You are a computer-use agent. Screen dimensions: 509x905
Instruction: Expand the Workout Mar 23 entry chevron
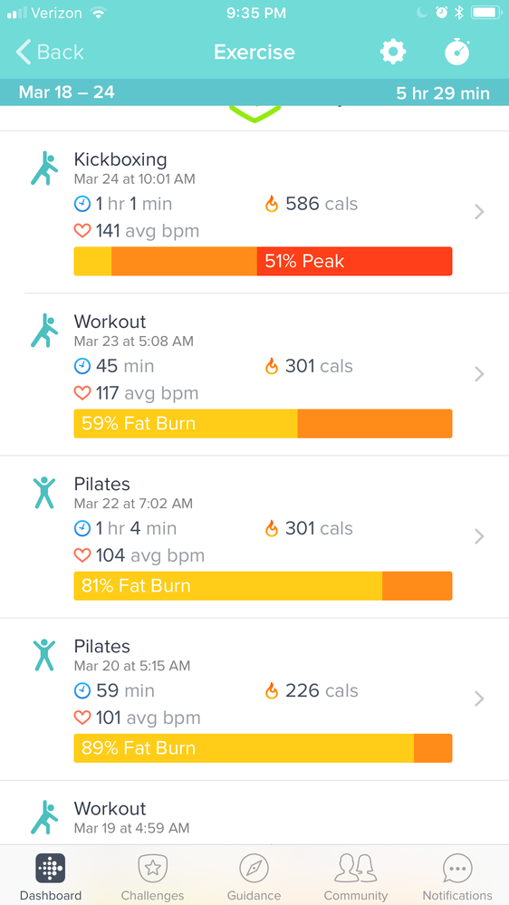click(x=479, y=374)
